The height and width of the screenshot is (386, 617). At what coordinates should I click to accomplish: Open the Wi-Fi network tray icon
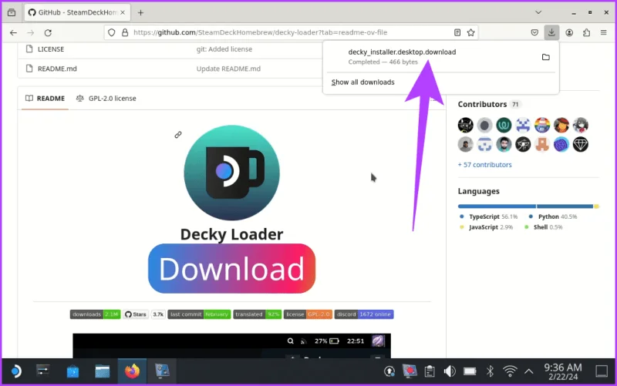pos(510,371)
